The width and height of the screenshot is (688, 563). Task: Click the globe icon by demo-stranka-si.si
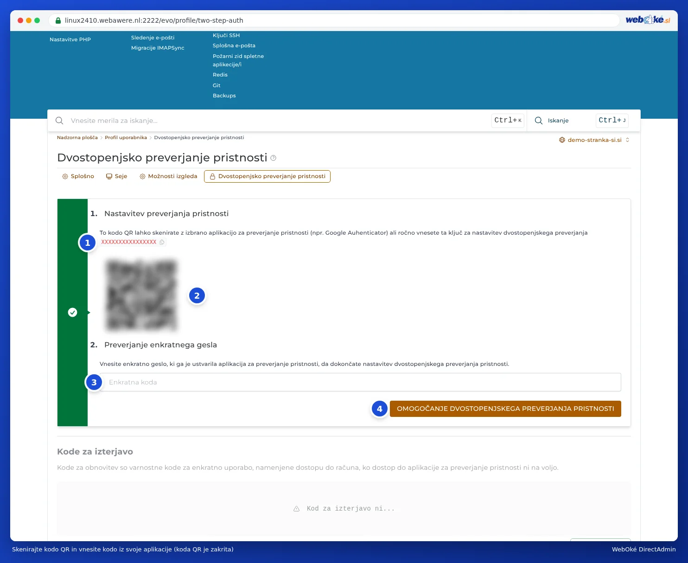click(562, 140)
